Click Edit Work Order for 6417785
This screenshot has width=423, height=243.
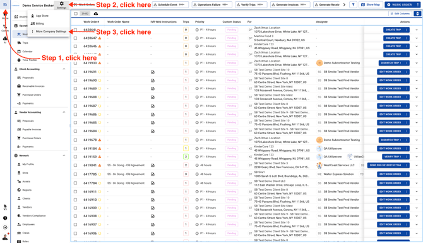click(390, 174)
